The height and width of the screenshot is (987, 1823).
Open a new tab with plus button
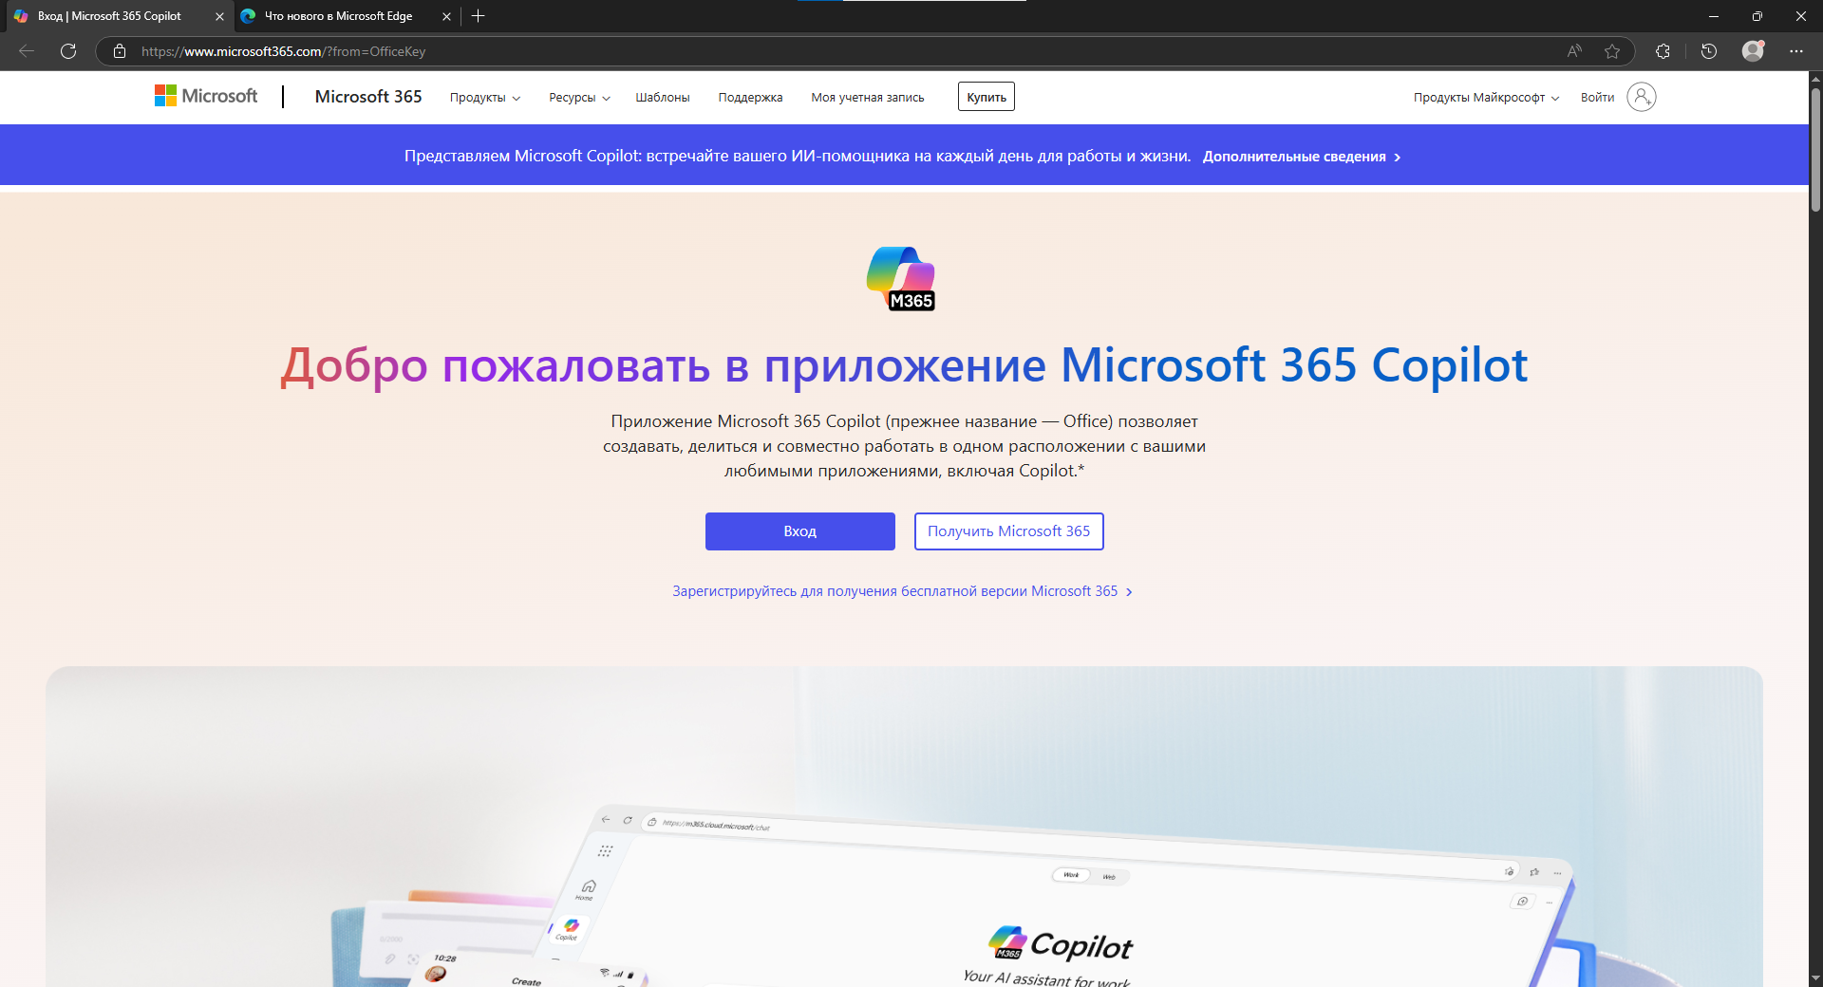479,16
